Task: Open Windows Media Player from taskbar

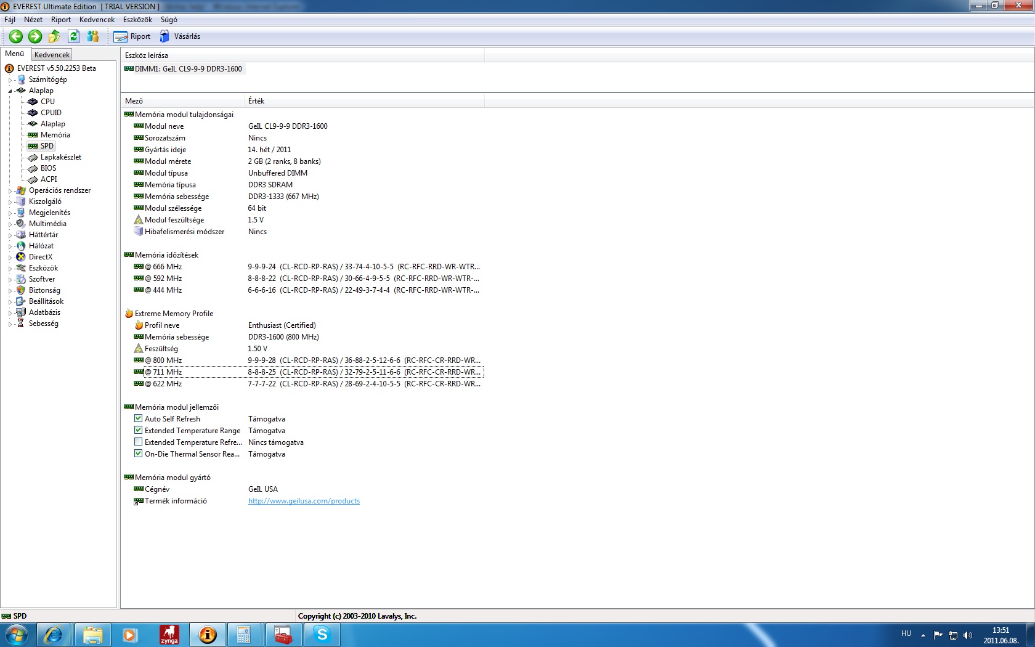Action: tap(130, 635)
